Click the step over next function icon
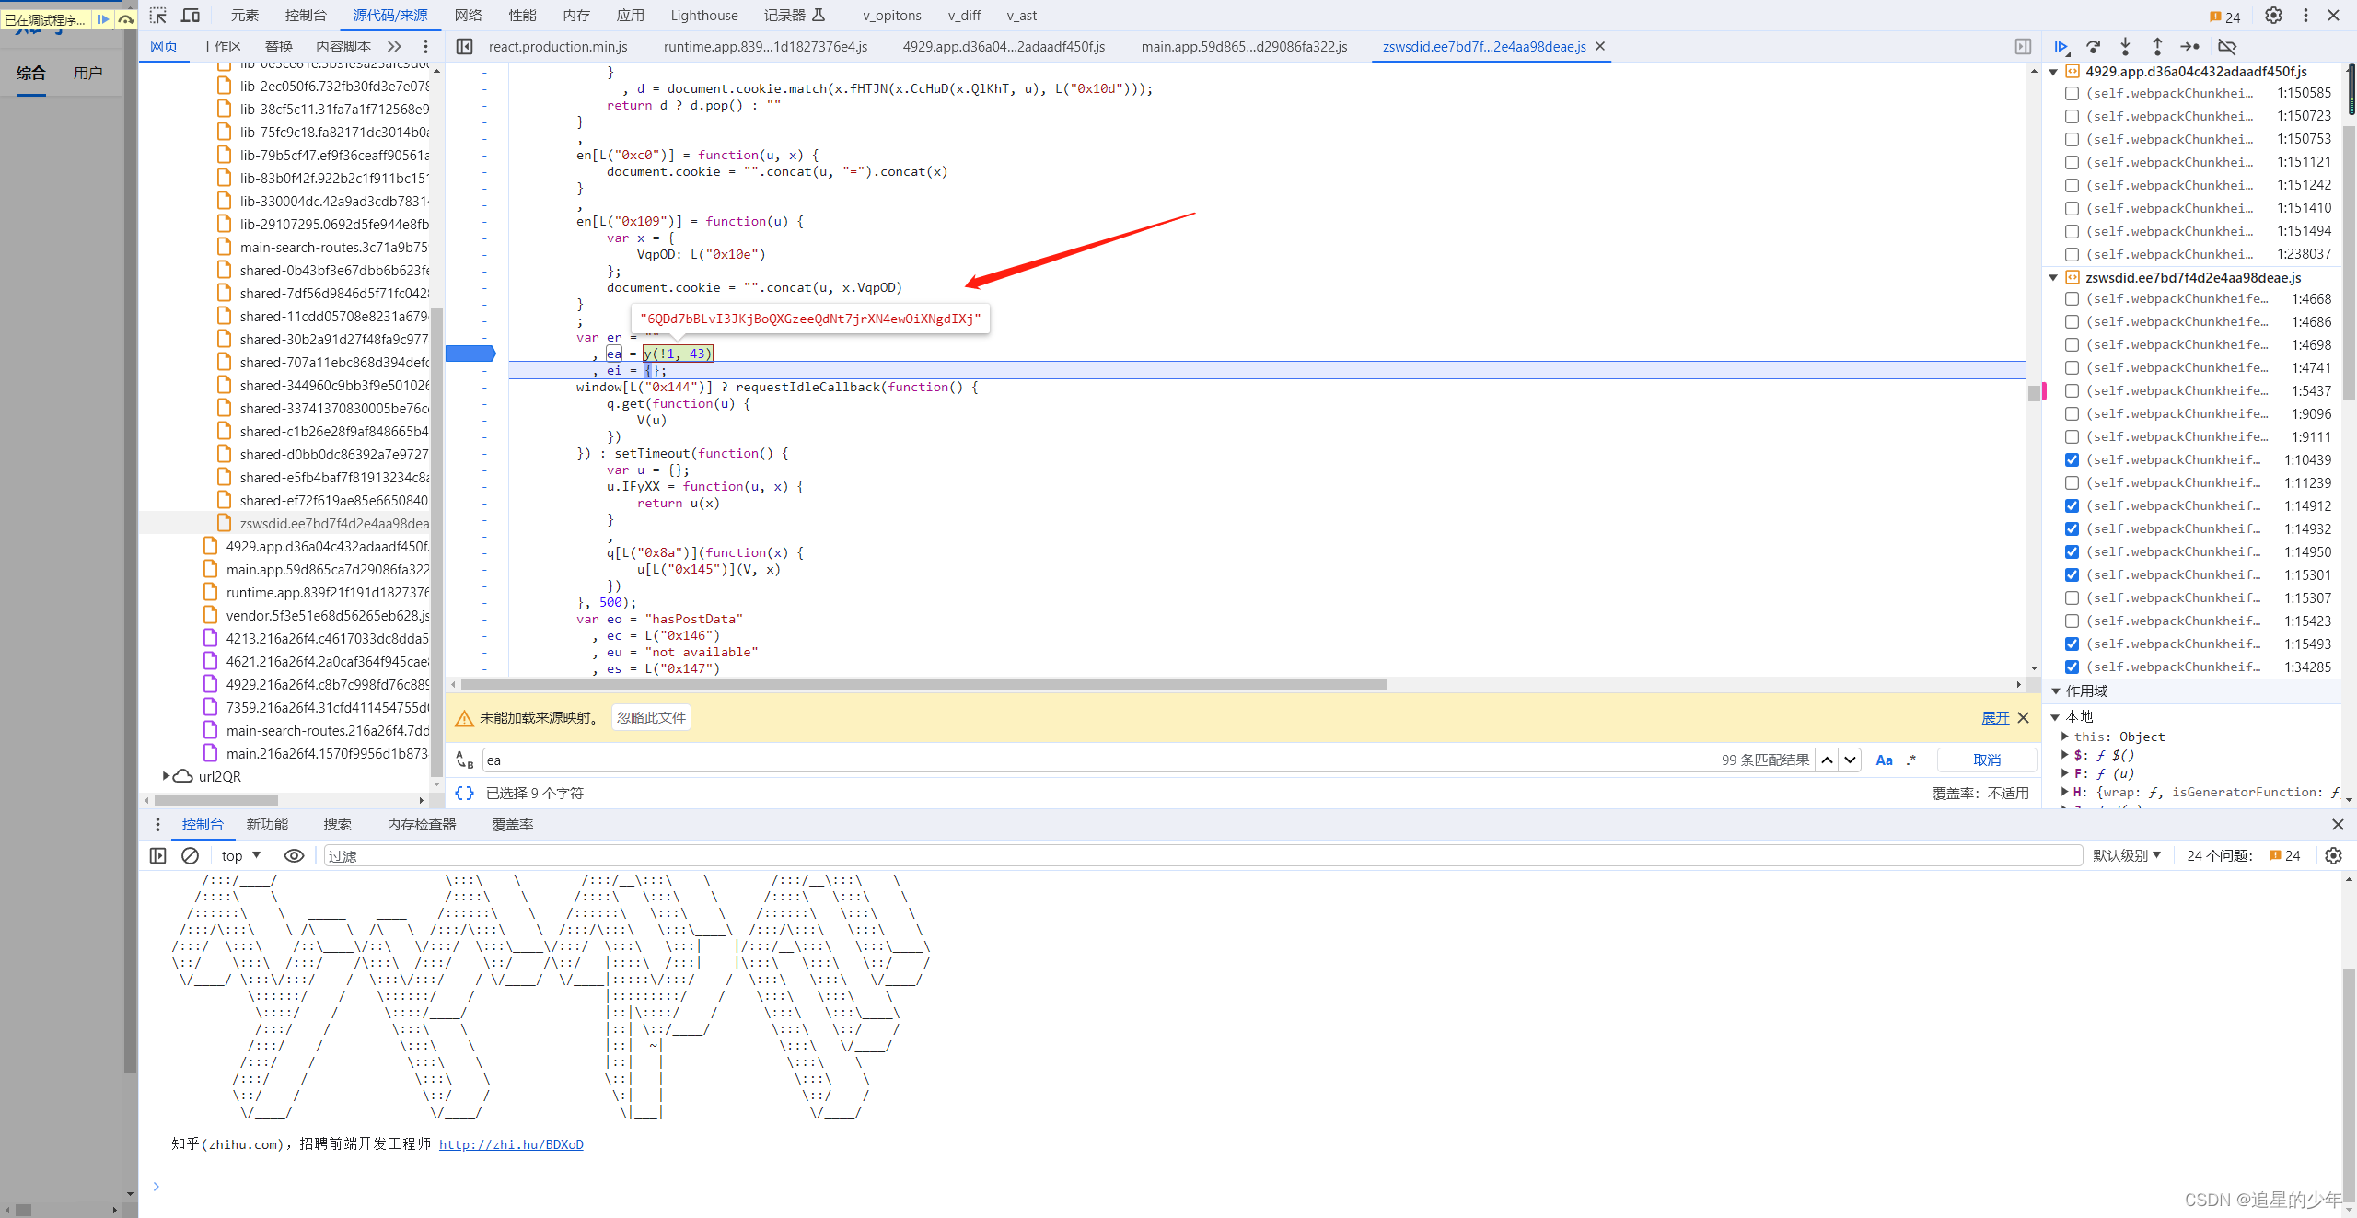Image resolution: width=2357 pixels, height=1218 pixels. click(2094, 46)
